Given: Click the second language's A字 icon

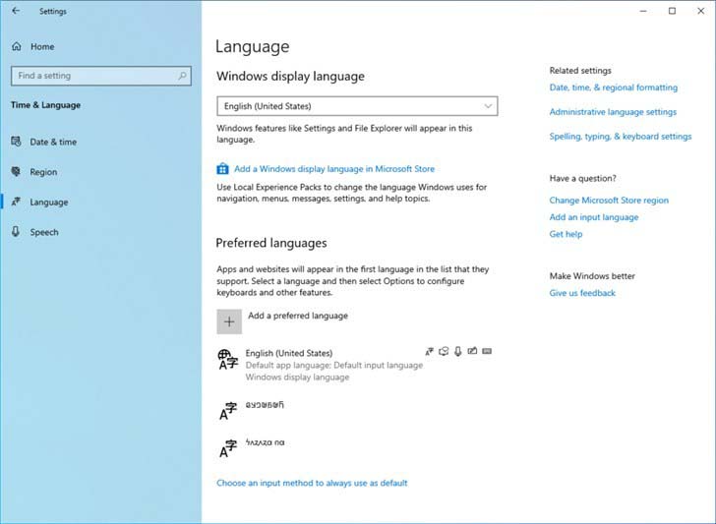Looking at the screenshot, I should (228, 411).
